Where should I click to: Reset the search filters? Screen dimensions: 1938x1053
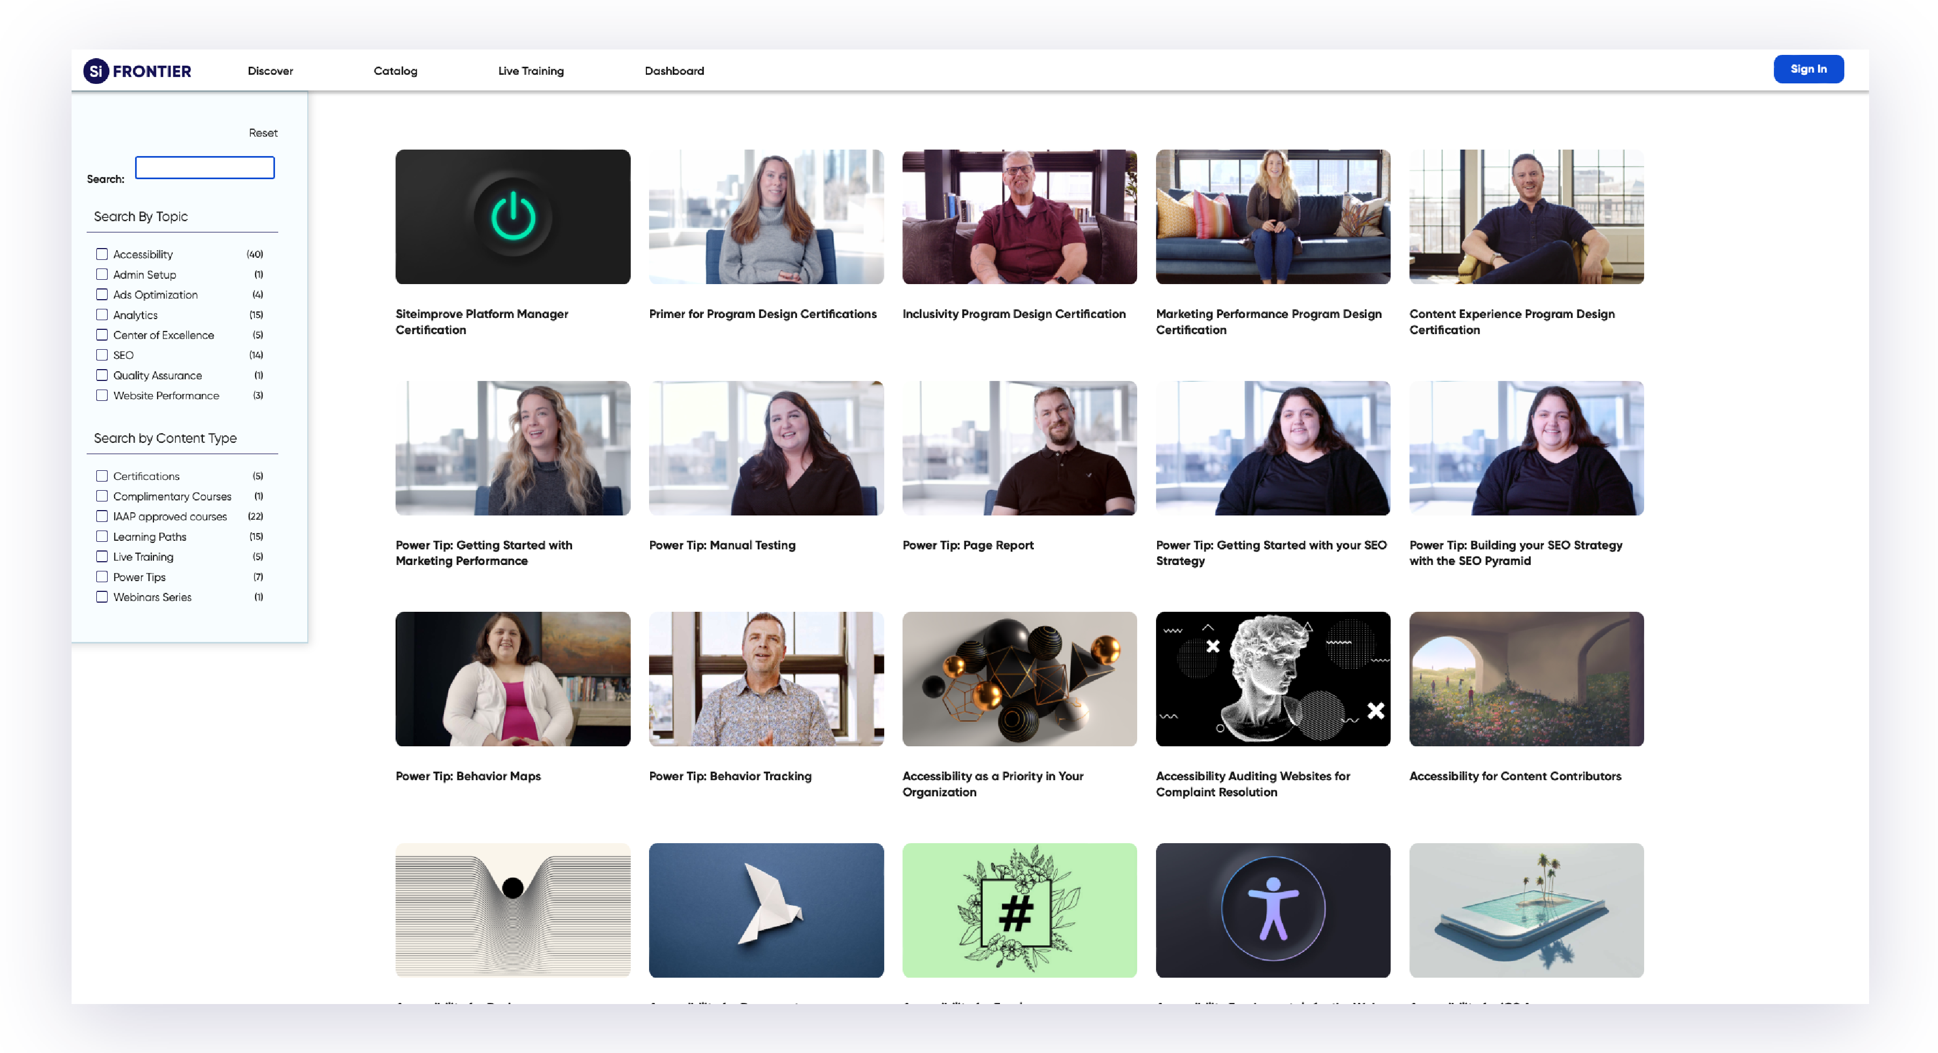click(x=263, y=133)
